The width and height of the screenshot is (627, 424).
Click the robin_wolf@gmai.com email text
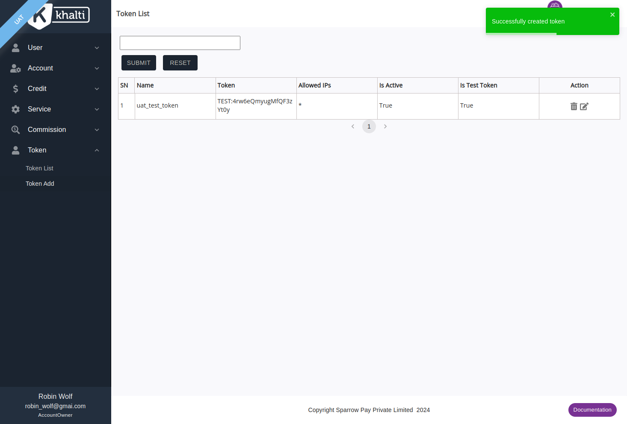(x=55, y=406)
